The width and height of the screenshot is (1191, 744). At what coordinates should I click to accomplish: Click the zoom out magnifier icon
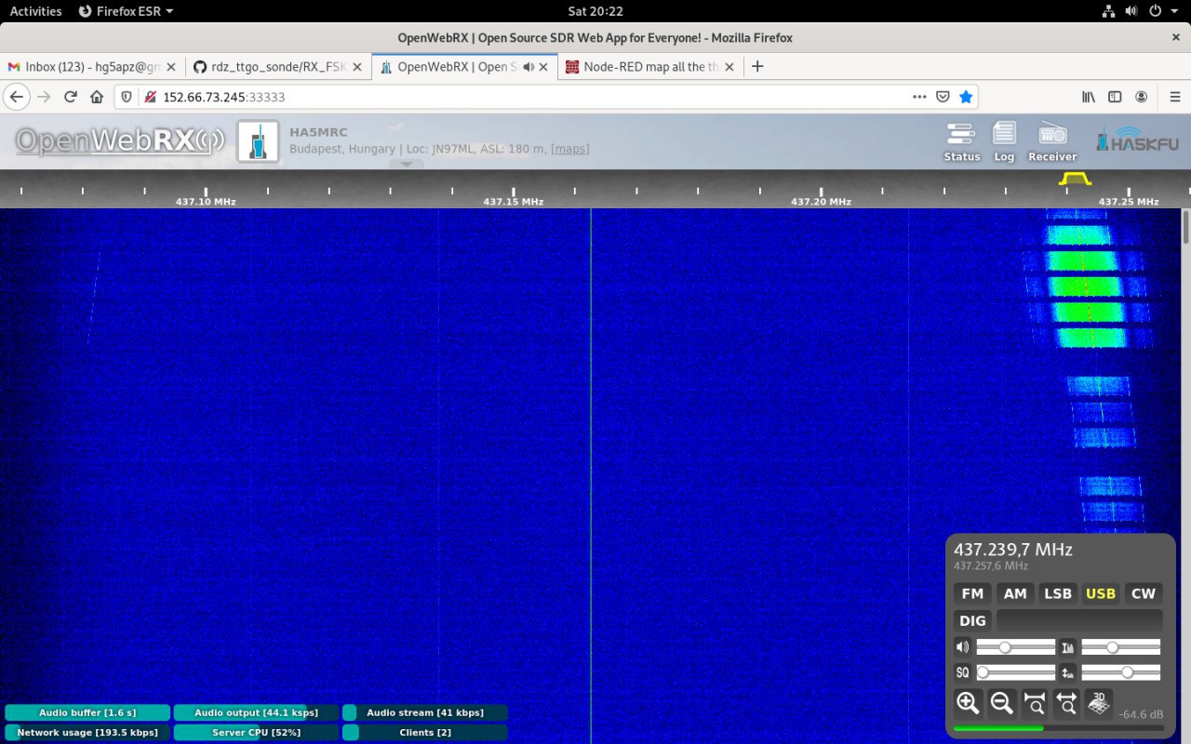[1001, 703]
